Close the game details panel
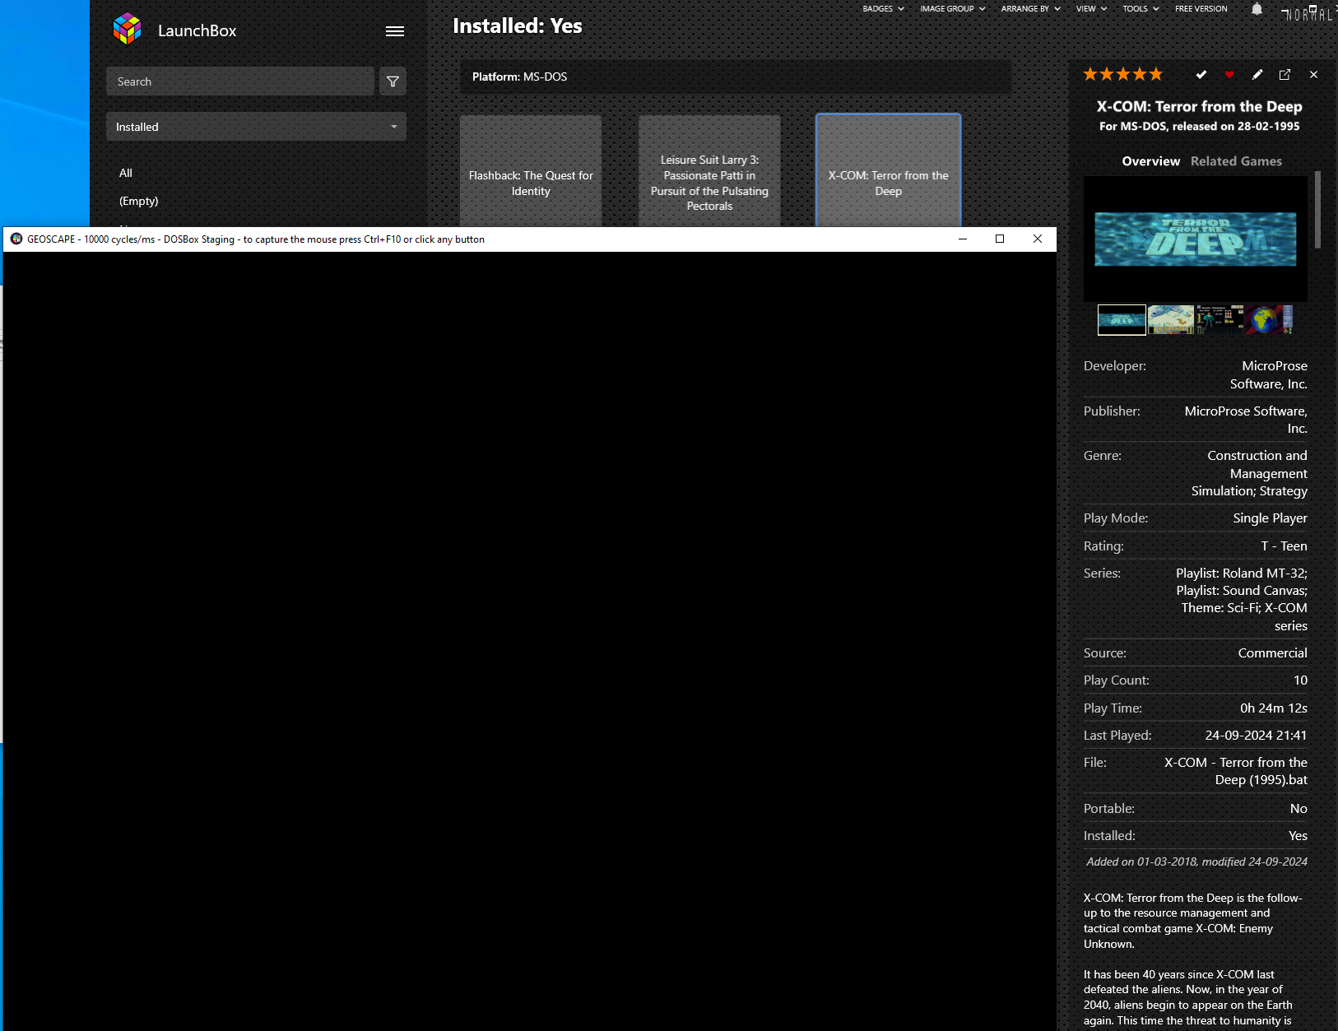 (x=1313, y=75)
